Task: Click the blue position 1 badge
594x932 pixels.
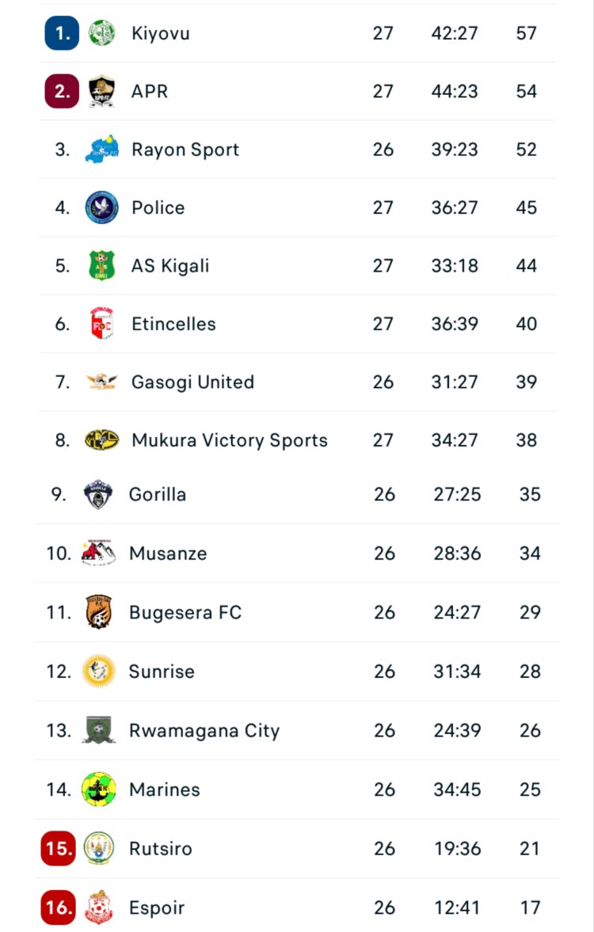Action: coord(62,33)
